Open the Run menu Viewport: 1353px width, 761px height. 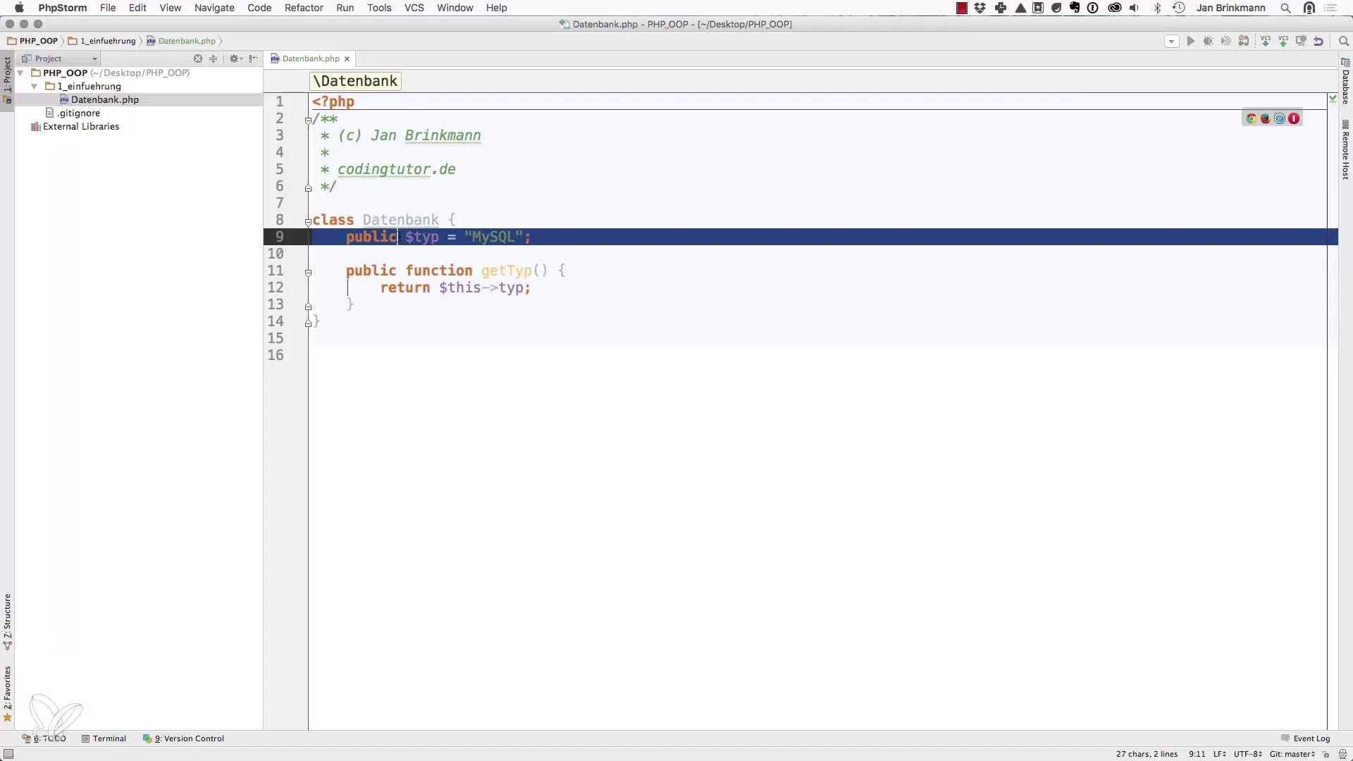pos(345,8)
